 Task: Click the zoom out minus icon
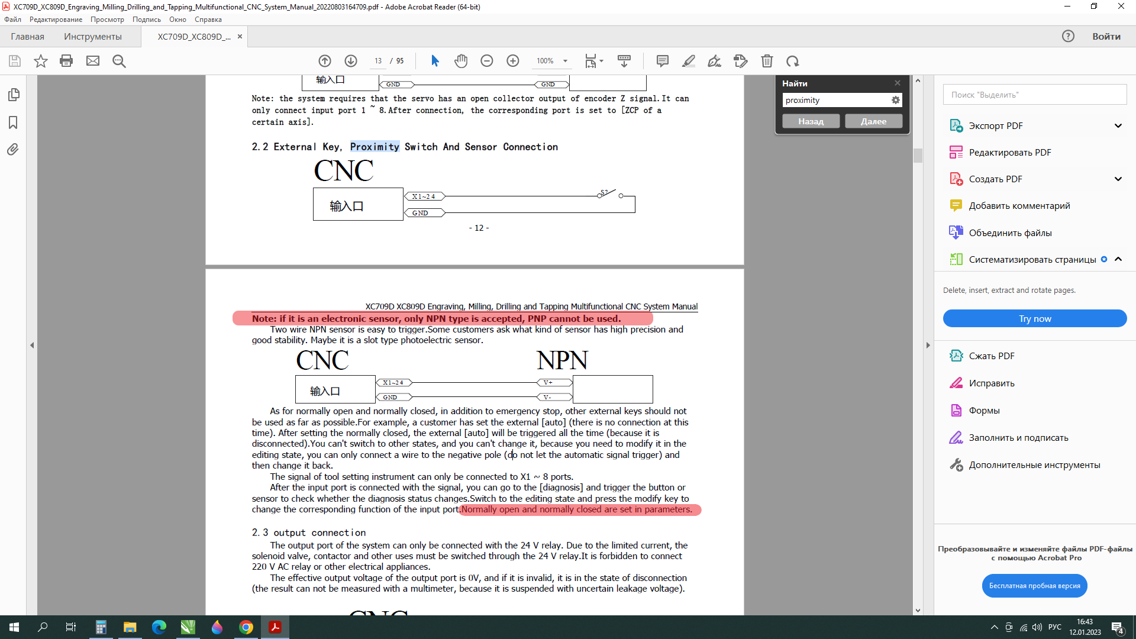(487, 61)
